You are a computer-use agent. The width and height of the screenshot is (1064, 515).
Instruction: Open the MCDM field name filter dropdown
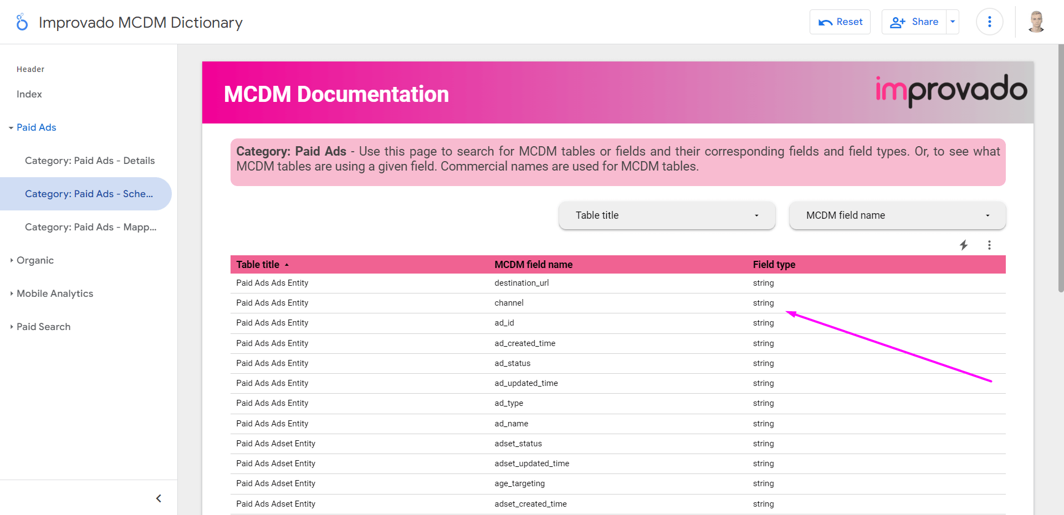tap(897, 215)
